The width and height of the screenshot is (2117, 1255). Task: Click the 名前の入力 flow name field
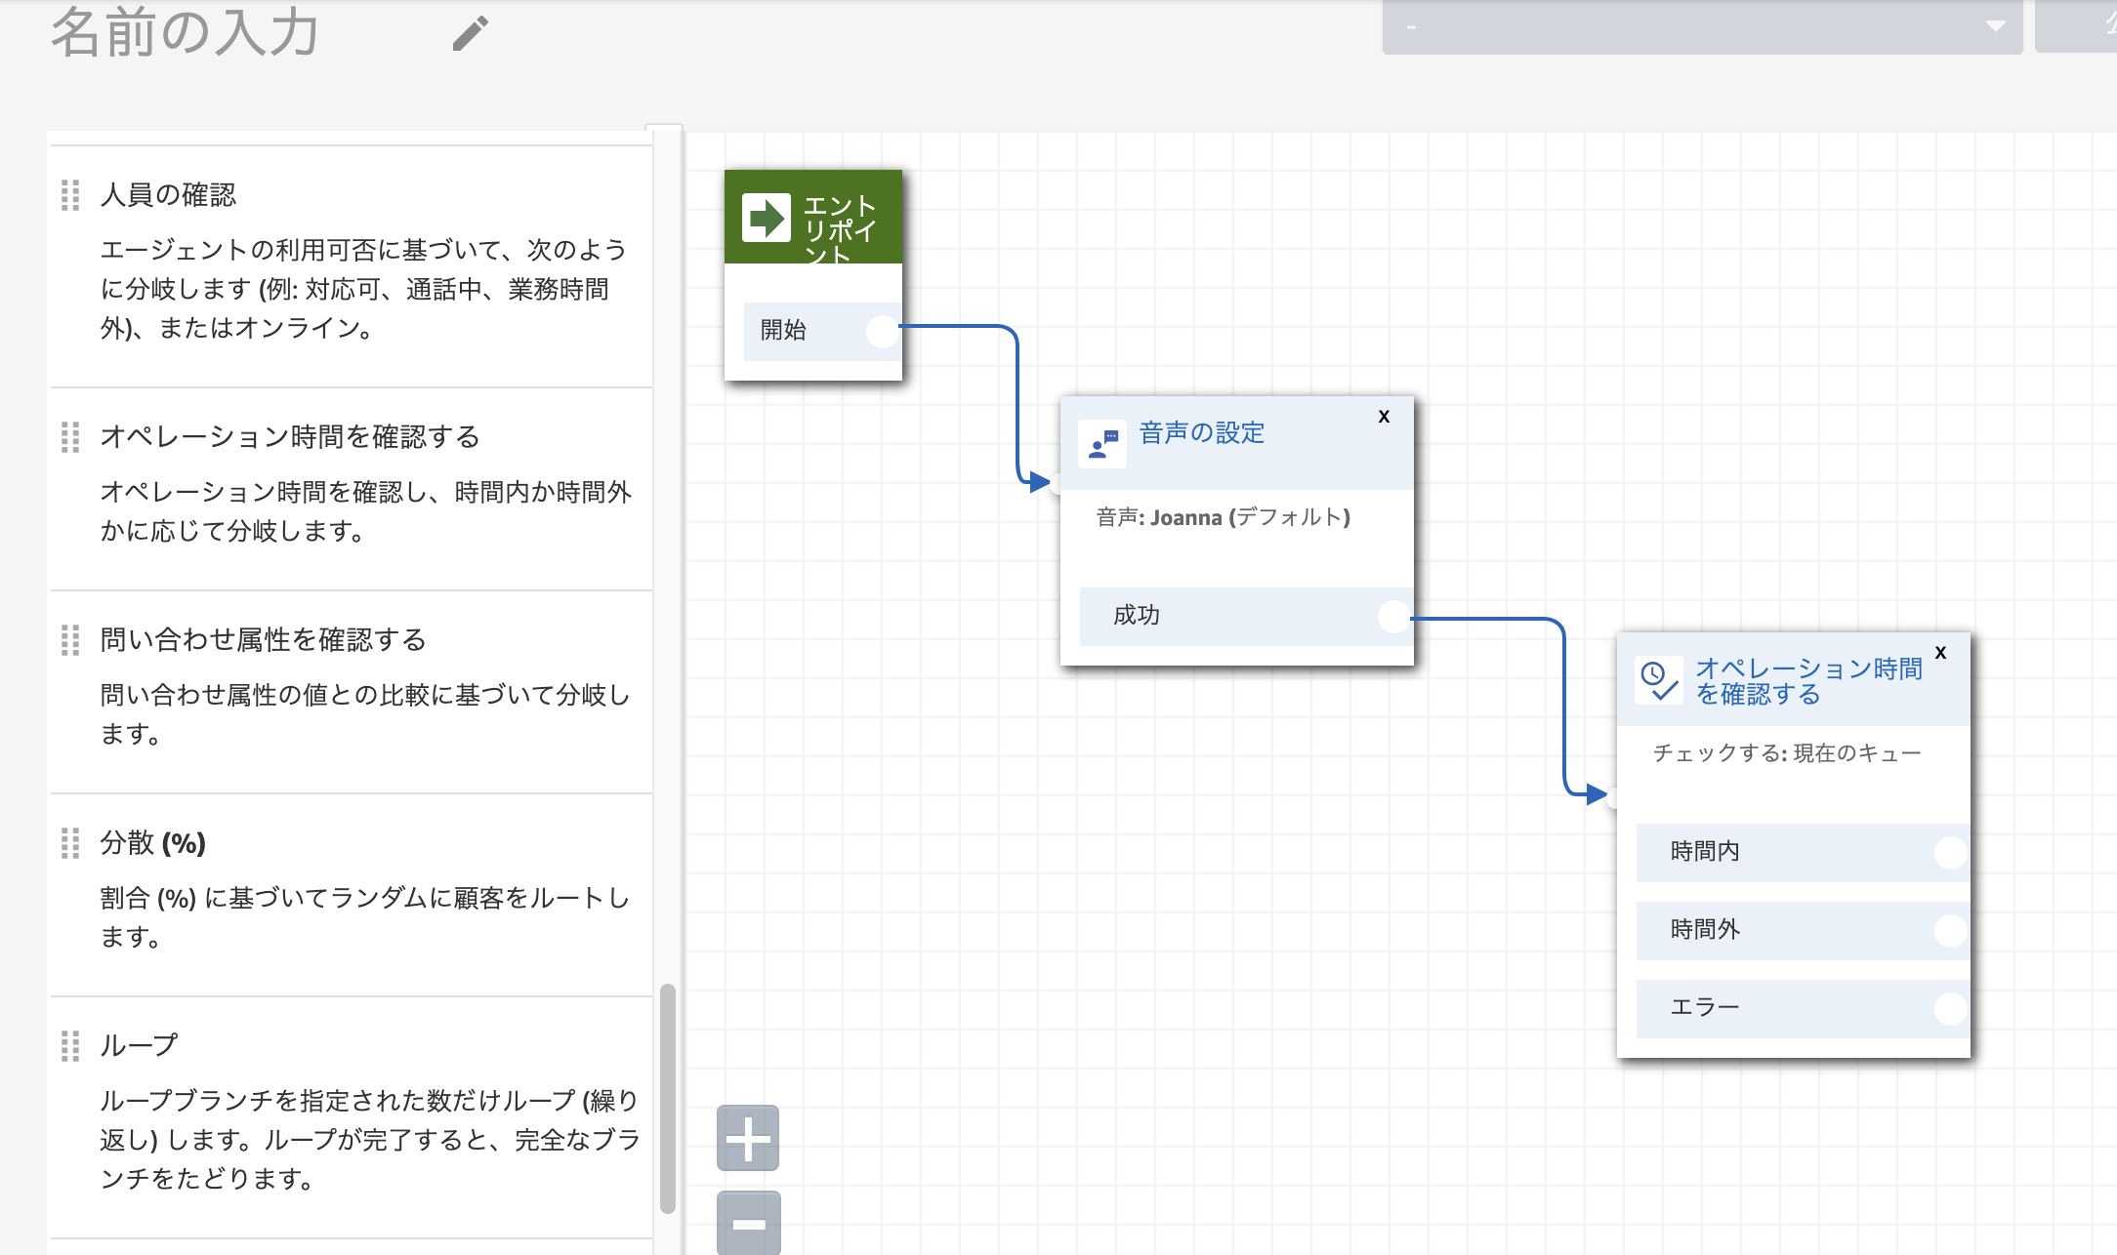click(186, 33)
